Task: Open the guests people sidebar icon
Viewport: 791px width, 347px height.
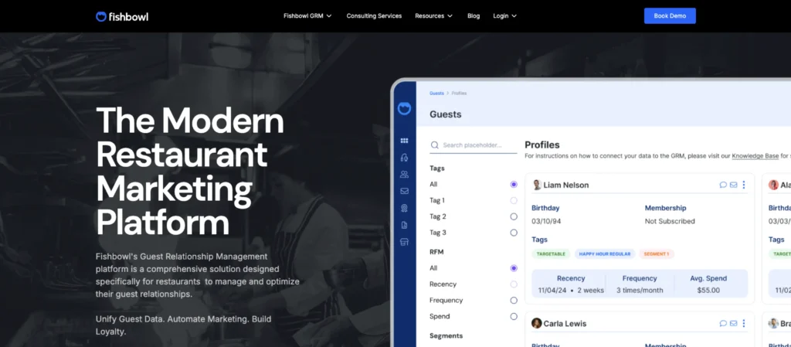Action: (x=404, y=175)
